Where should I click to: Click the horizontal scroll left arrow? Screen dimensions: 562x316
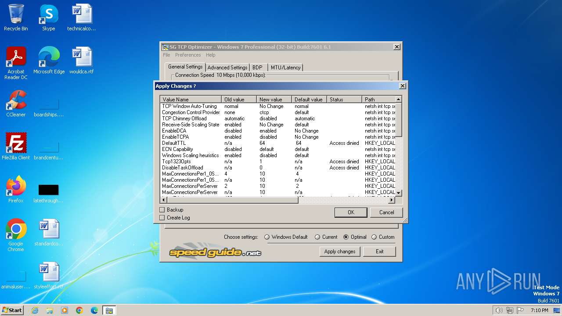[163, 200]
